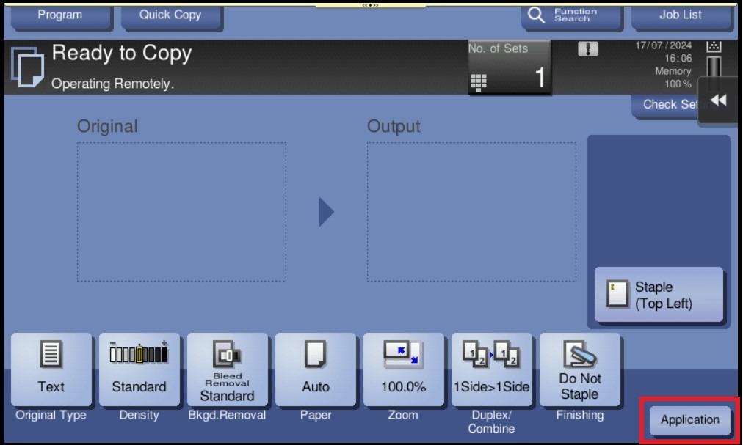Open the Job List
The image size is (743, 445).
click(680, 15)
